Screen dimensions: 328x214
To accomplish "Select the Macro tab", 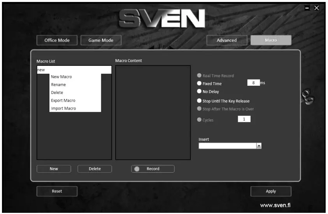I will tap(271, 40).
